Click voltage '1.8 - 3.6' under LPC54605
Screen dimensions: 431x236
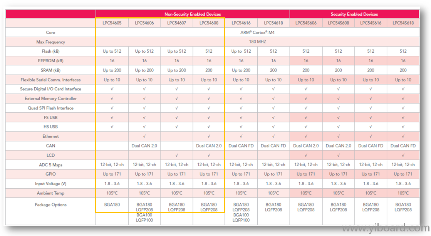(x=112, y=184)
